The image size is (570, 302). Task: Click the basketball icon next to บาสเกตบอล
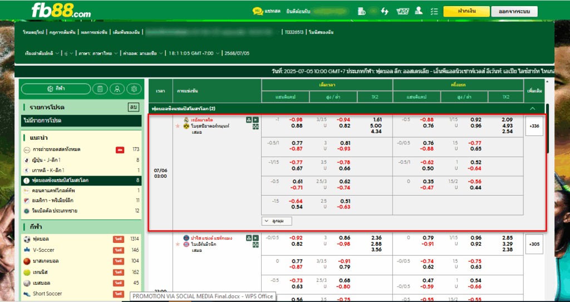(27, 261)
